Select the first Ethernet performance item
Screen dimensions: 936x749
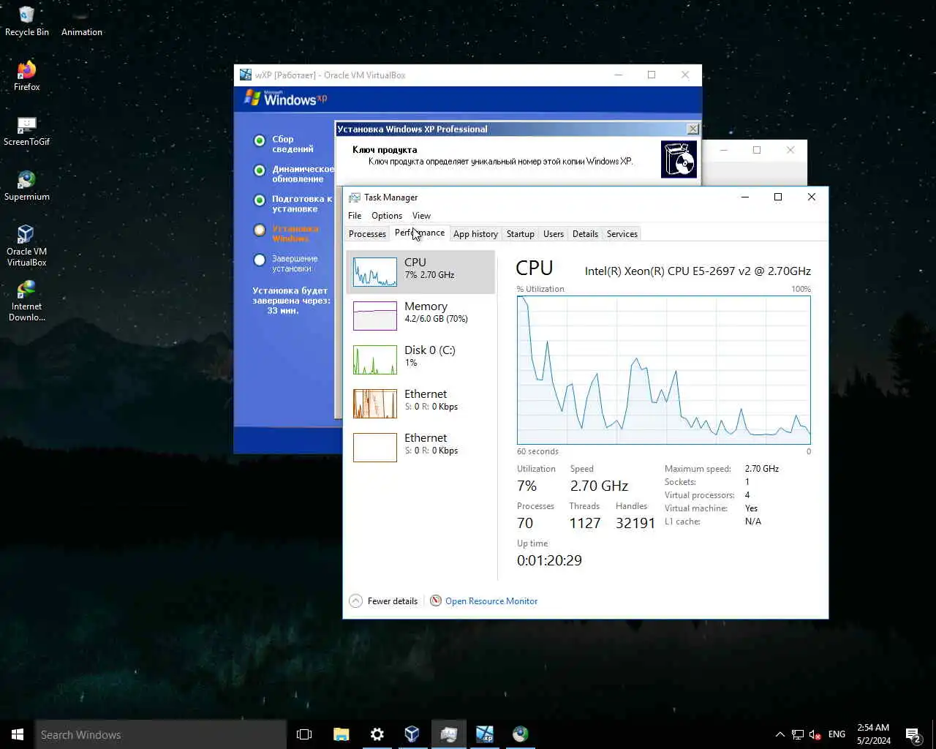420,404
